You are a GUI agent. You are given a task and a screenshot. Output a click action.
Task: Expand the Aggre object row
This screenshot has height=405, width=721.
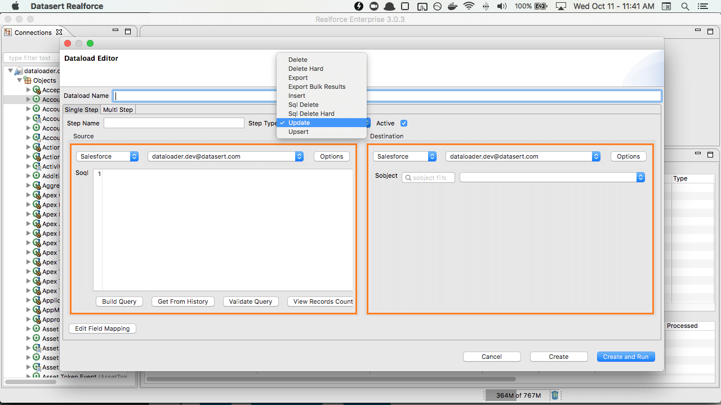(x=29, y=186)
